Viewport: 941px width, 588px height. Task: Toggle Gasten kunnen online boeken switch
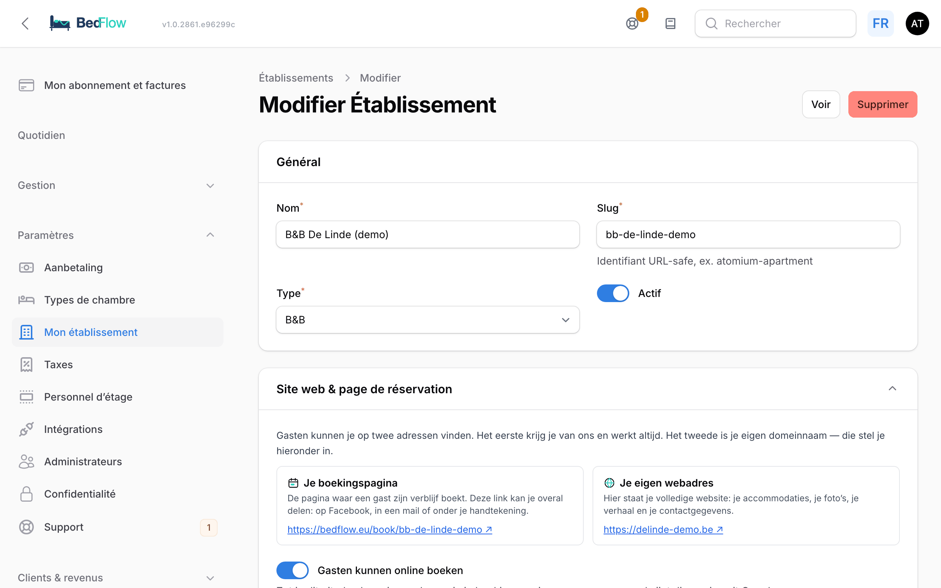[x=293, y=570]
